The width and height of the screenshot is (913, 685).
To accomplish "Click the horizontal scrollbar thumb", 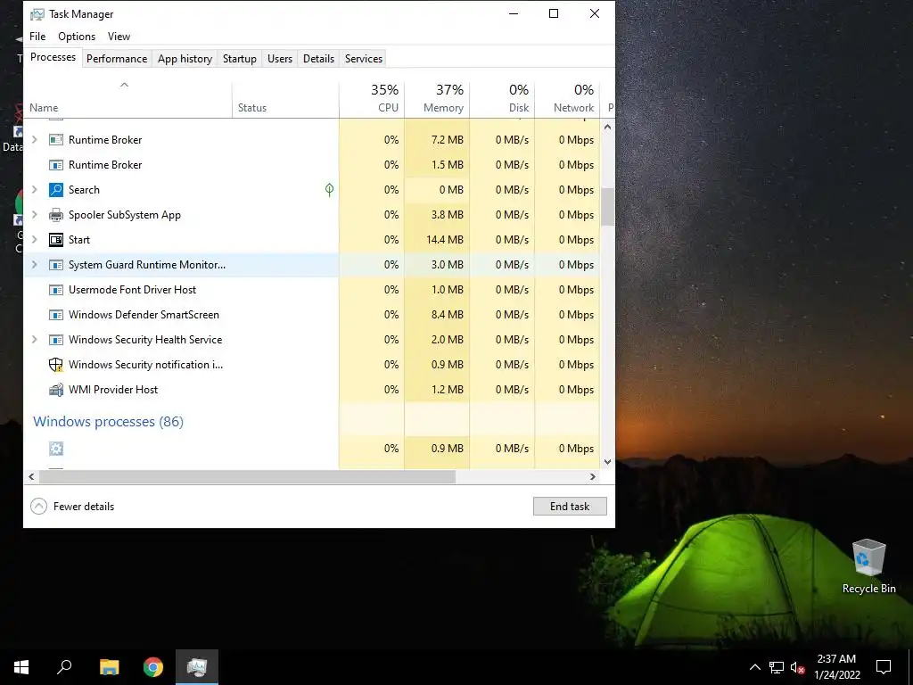I will tap(247, 476).
